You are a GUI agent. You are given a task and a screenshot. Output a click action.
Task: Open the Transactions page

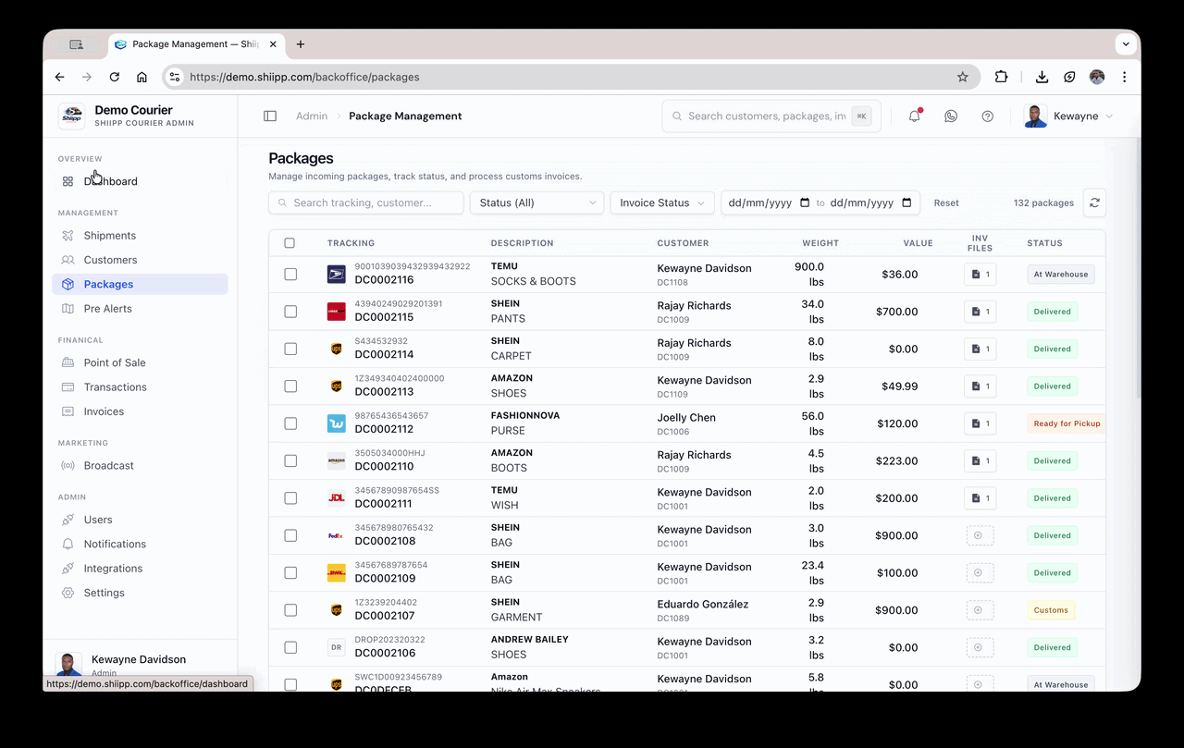pos(113,386)
